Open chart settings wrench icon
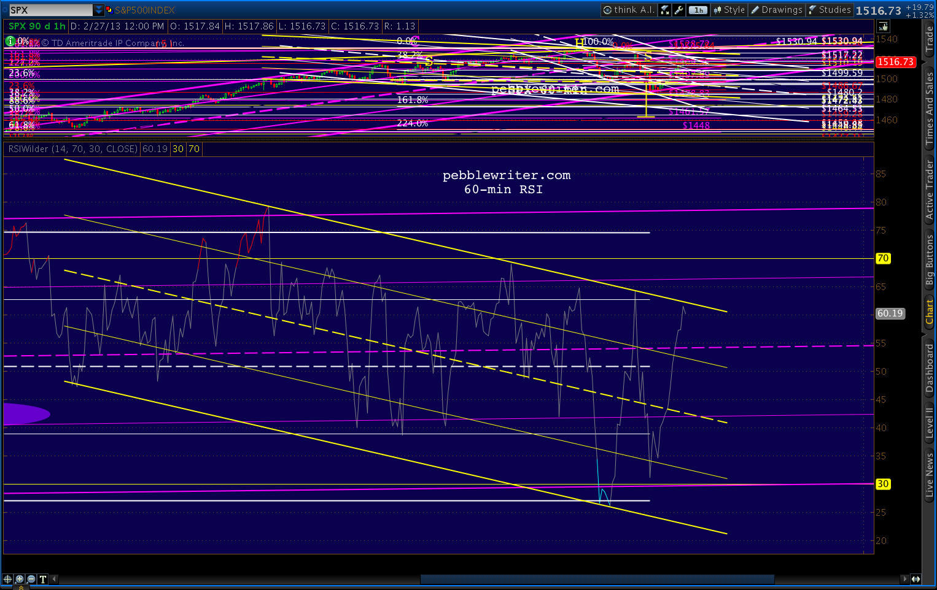This screenshot has height=590, width=937. coord(679,10)
